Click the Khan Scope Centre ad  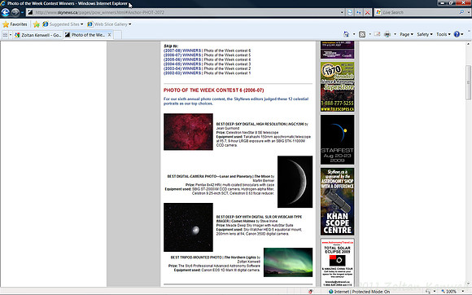pos(338,201)
